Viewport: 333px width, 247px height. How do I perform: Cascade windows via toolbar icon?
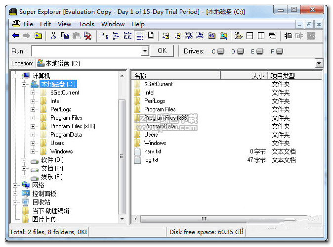pyautogui.click(x=272, y=36)
